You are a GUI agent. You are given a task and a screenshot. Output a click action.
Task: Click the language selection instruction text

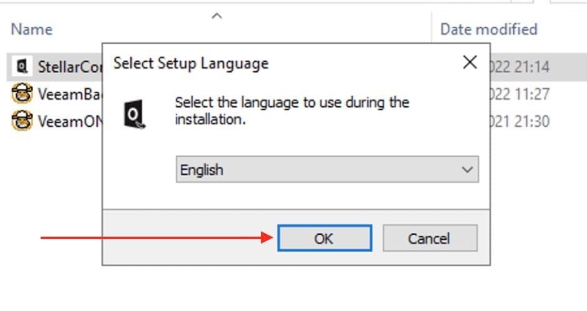pos(292,110)
